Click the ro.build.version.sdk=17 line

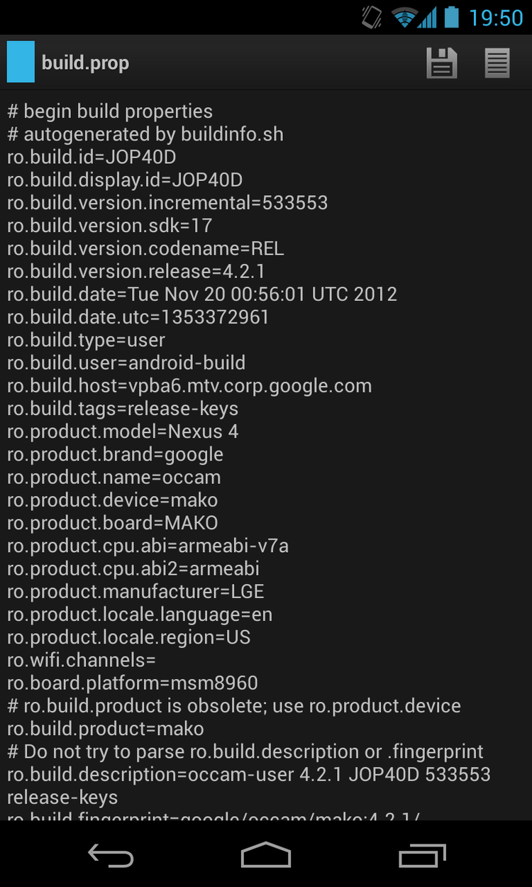110,226
